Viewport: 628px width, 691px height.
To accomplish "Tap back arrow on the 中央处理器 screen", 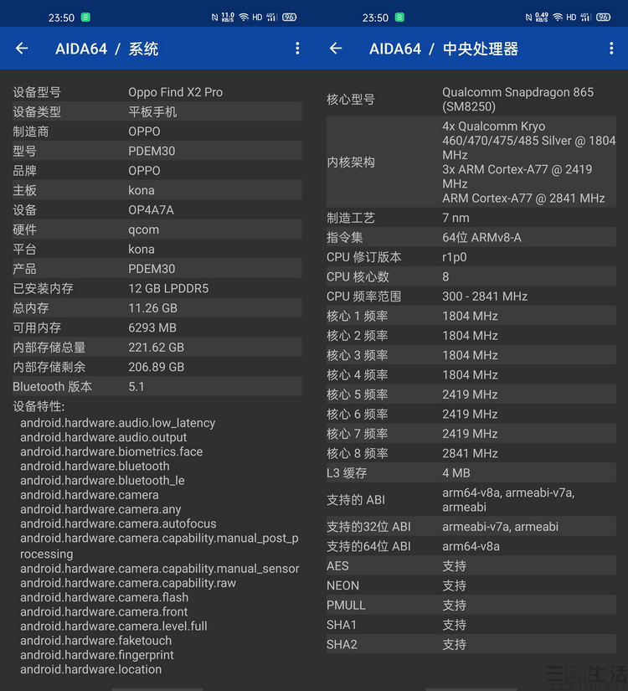I will pyautogui.click(x=336, y=49).
